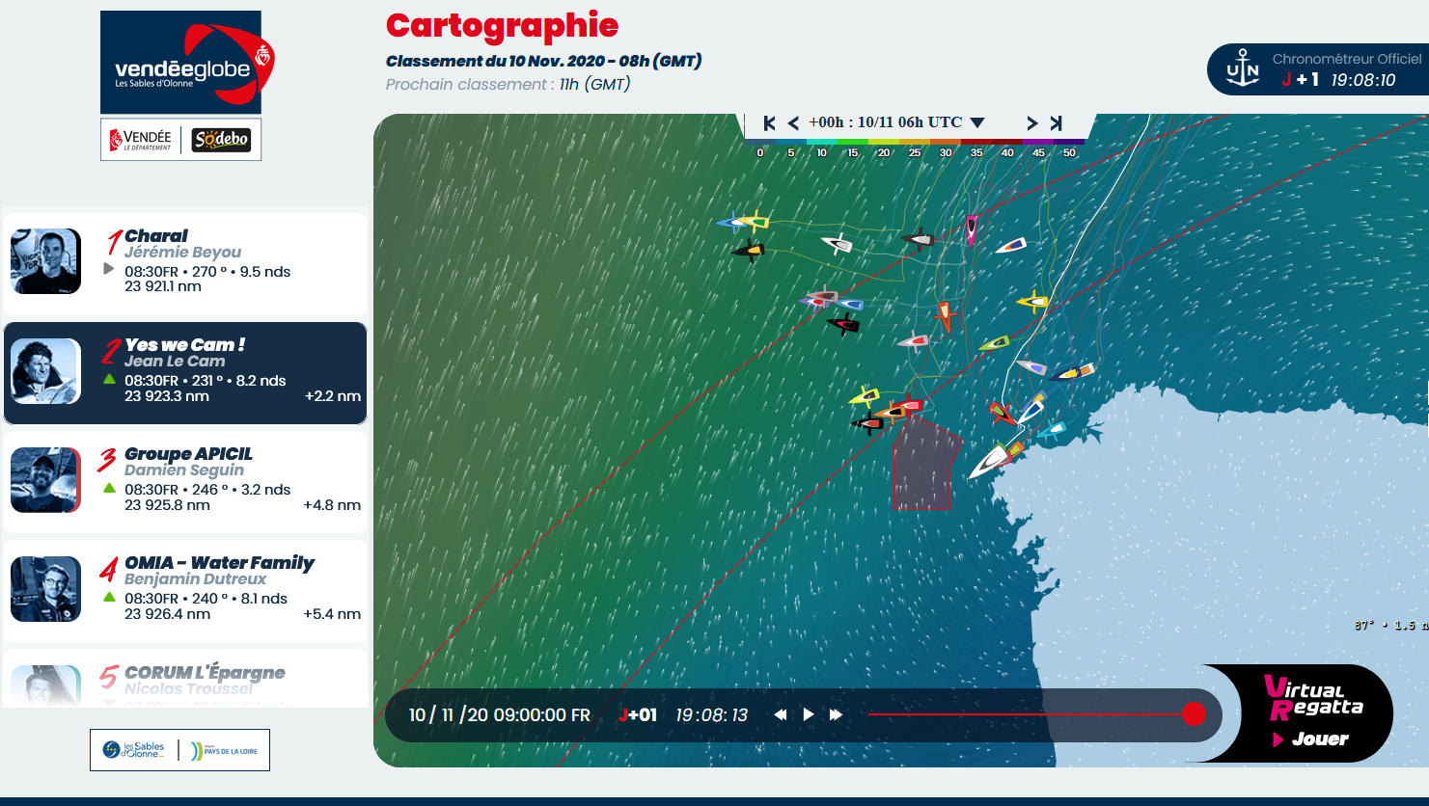Click the "+00h : 10/11 06h UTC" label

885,122
